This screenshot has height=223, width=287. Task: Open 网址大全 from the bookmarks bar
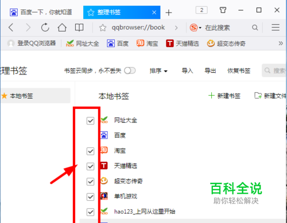tap(82, 44)
